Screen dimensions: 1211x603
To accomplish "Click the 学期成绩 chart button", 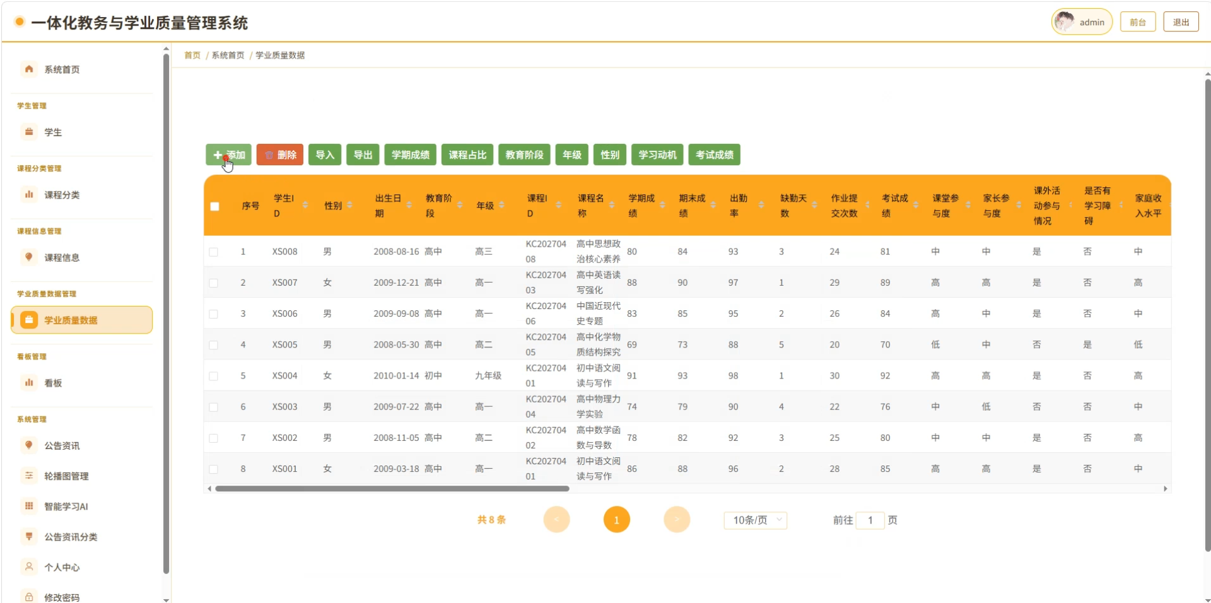I will (x=411, y=155).
